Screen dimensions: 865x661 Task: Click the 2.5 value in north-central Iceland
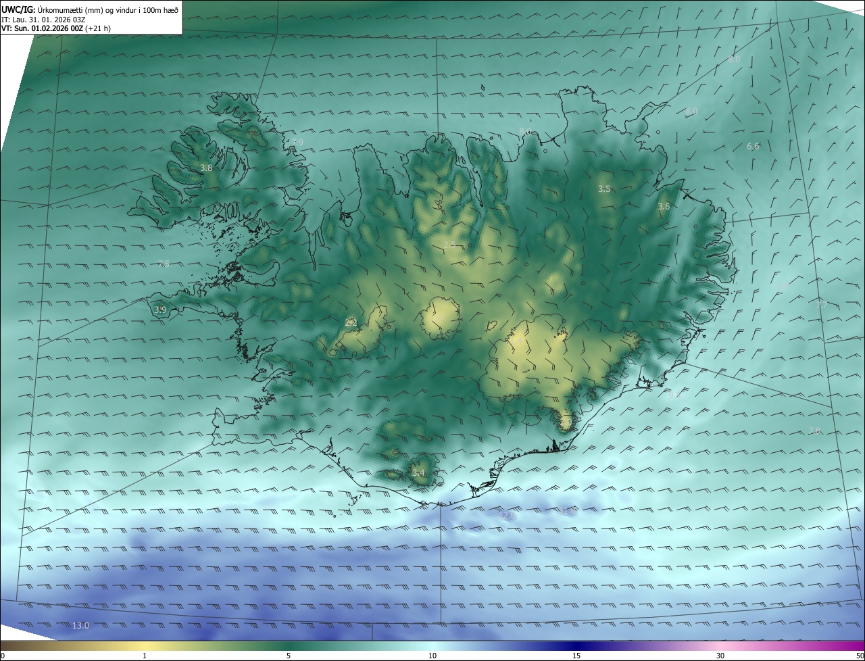[449, 245]
